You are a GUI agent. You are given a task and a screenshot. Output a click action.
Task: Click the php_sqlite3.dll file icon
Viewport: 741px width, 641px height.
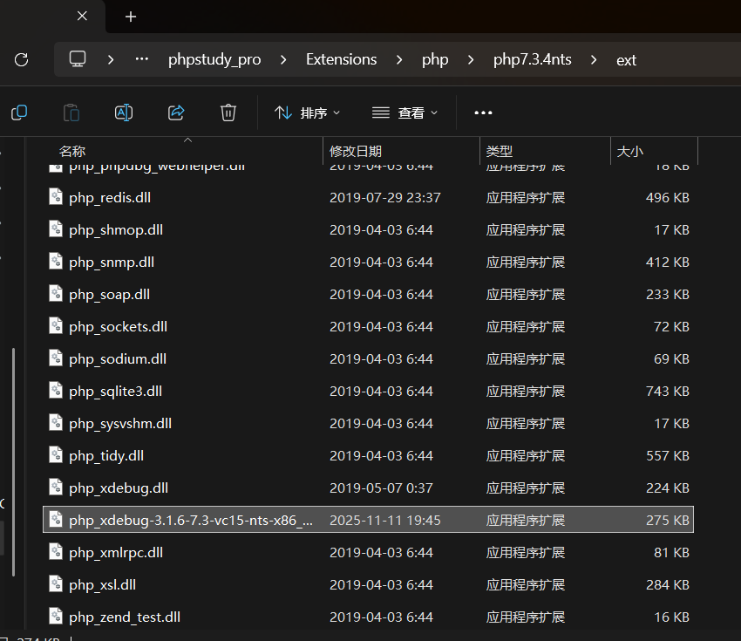56,390
